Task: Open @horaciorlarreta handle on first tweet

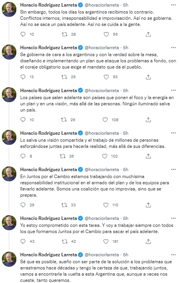Action: click(x=101, y=5)
